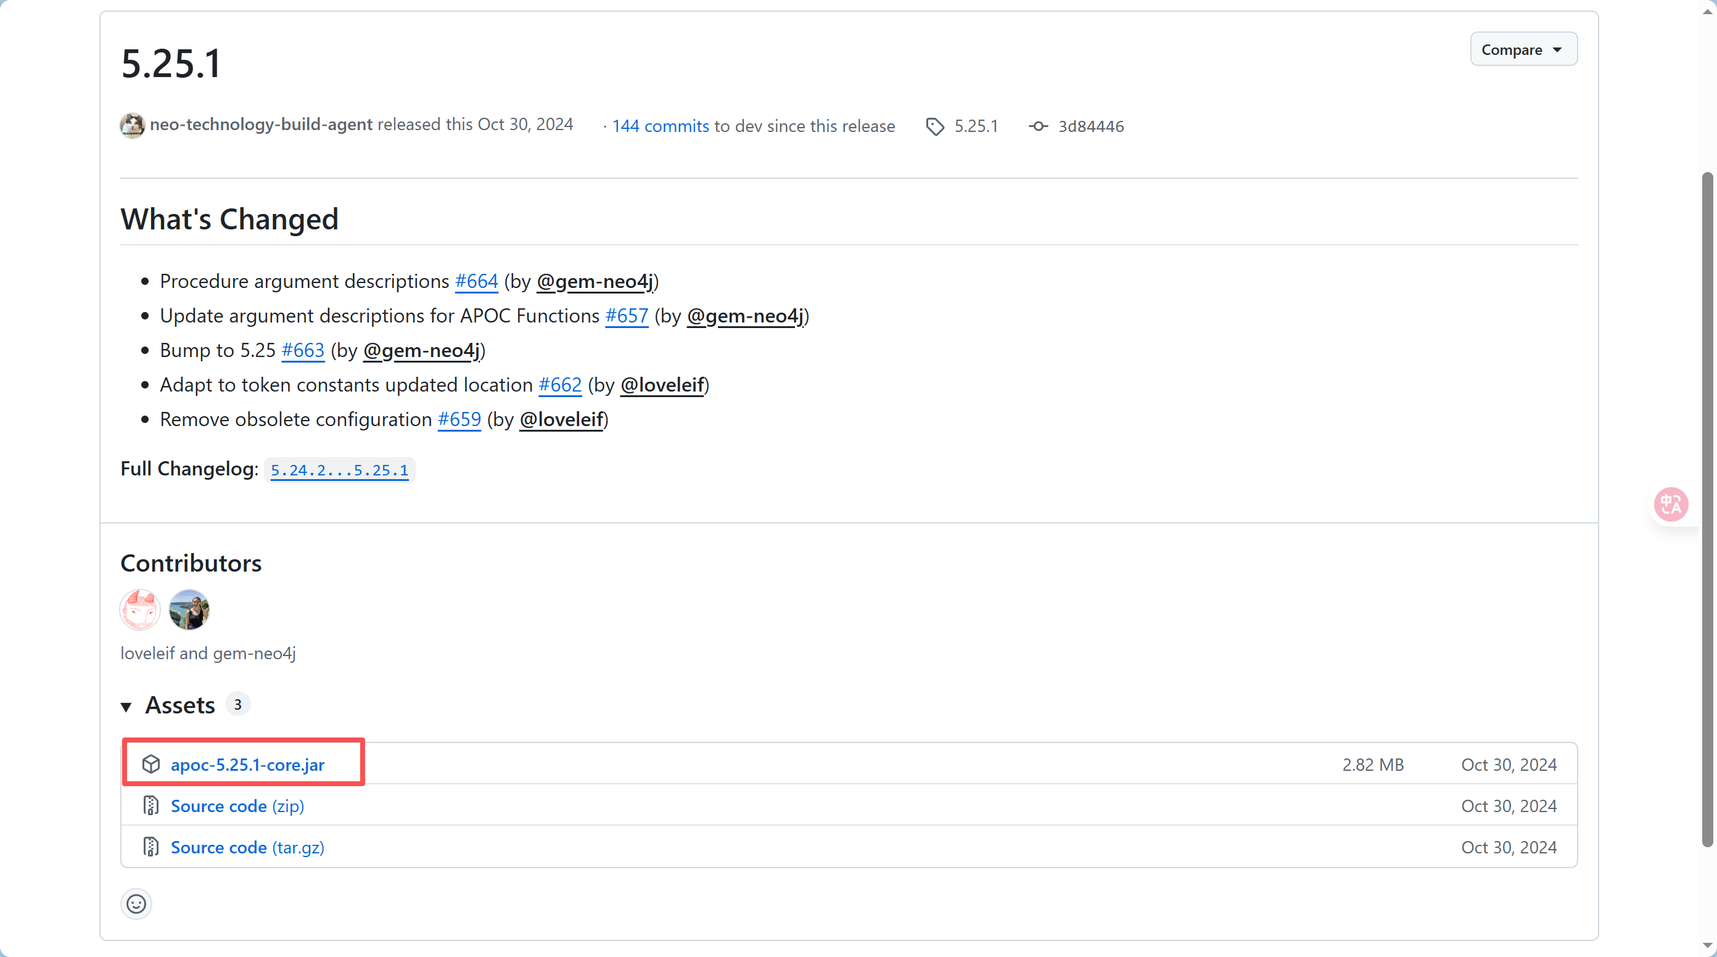The height and width of the screenshot is (957, 1717).
Task: Click the date on the apoc-5.25.1-core.jar row
Action: point(1509,765)
